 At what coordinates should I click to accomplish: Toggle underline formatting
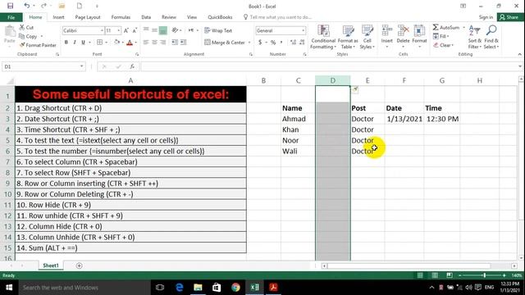click(83, 42)
